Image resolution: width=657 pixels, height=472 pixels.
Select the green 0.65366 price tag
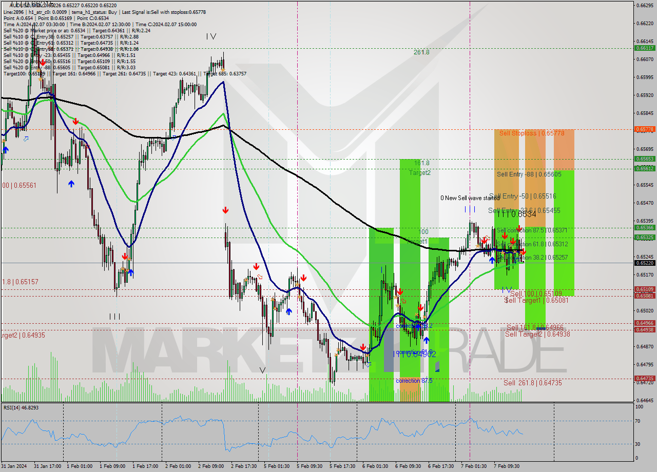click(644, 227)
